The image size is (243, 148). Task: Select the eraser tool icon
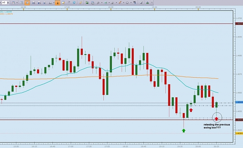(x=141, y=3)
